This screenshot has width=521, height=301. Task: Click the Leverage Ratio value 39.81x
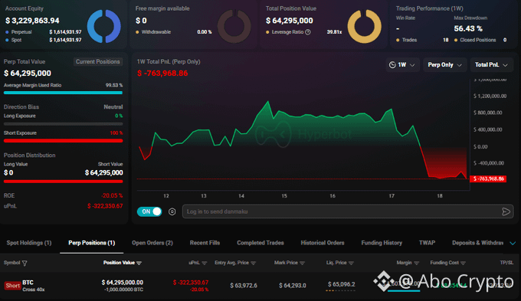334,32
